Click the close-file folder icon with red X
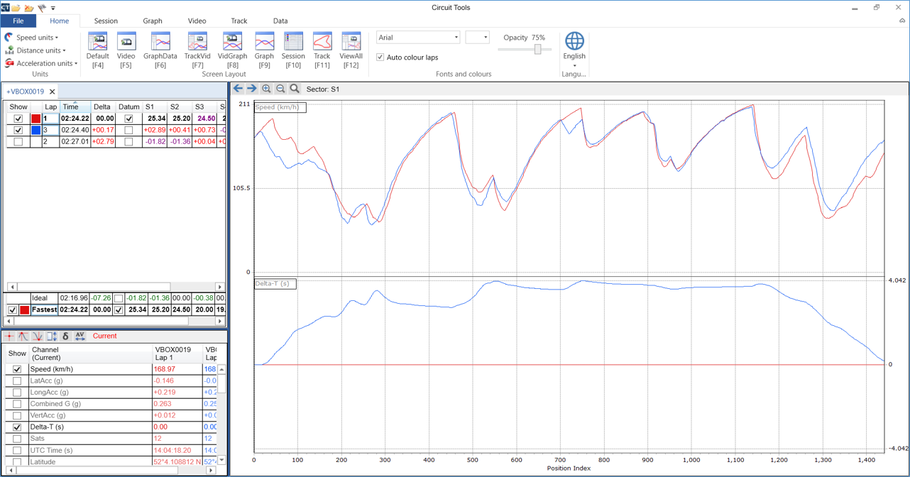The width and height of the screenshot is (910, 477). click(29, 8)
